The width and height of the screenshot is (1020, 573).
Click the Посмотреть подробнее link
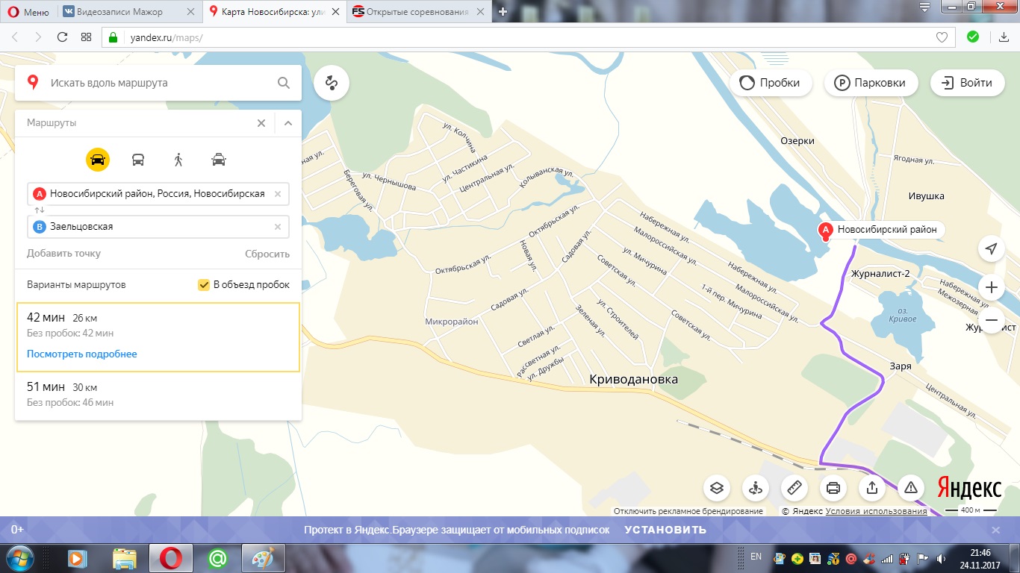(x=82, y=354)
